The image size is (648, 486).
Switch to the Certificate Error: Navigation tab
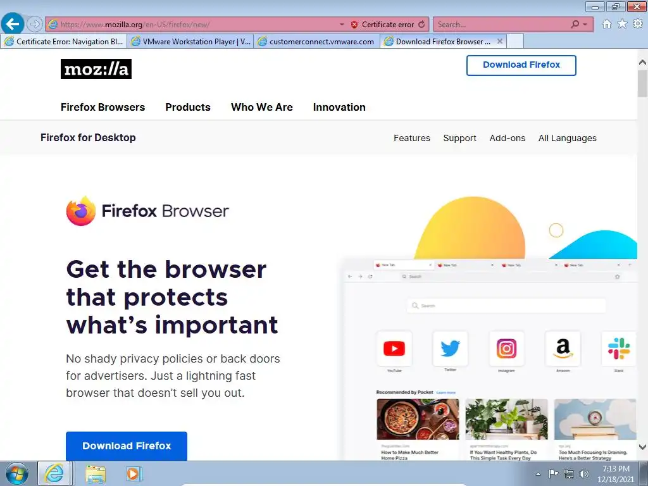(x=64, y=41)
